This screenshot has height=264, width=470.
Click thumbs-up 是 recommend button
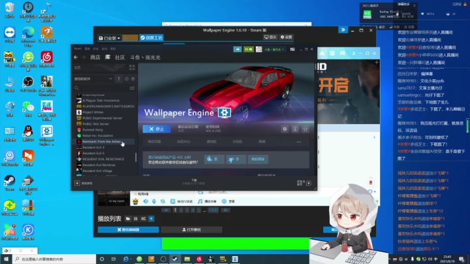coord(214,159)
